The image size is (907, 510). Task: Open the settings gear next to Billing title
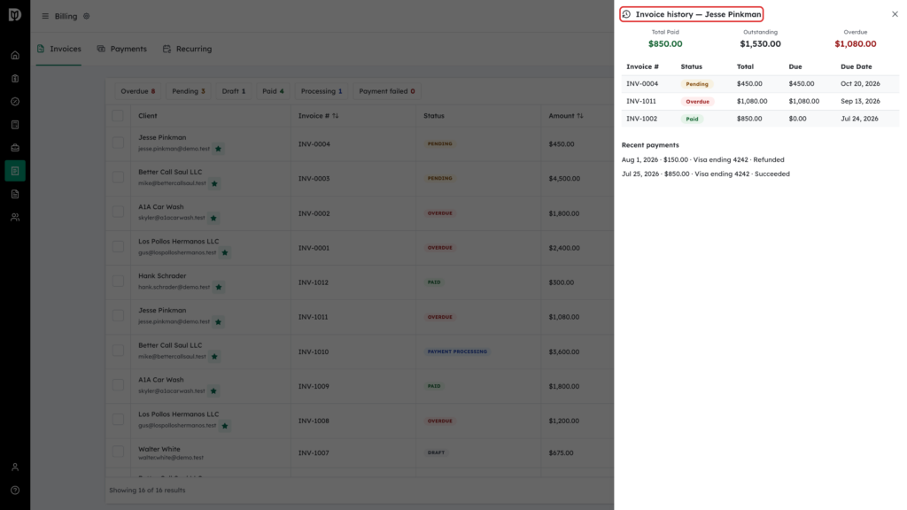click(87, 16)
